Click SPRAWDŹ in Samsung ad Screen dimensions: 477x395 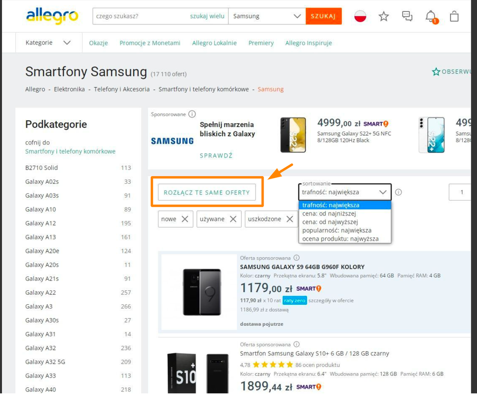[x=216, y=156]
